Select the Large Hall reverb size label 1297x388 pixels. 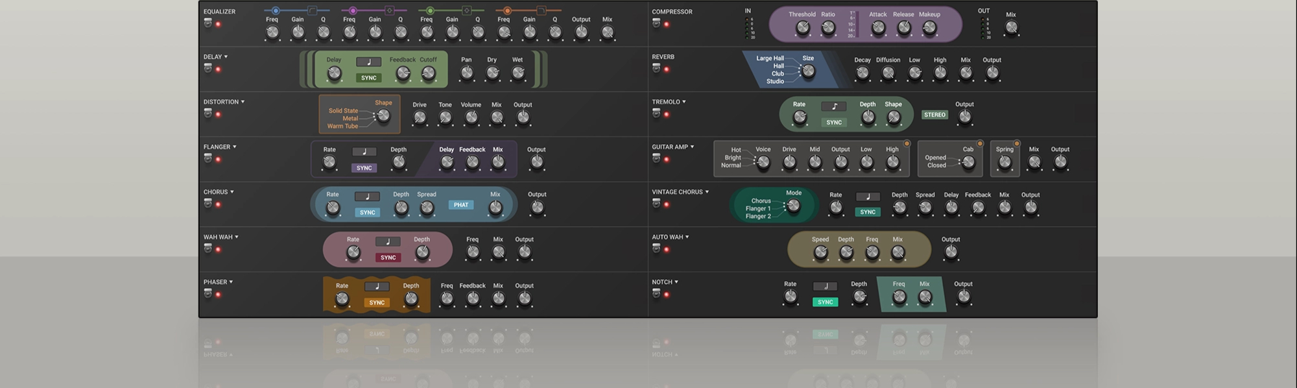coord(770,58)
